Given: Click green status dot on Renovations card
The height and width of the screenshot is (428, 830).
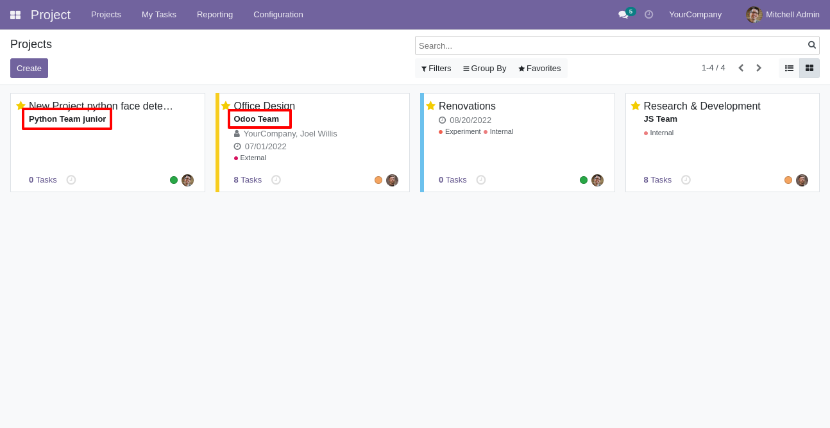Looking at the screenshot, I should click(584, 180).
